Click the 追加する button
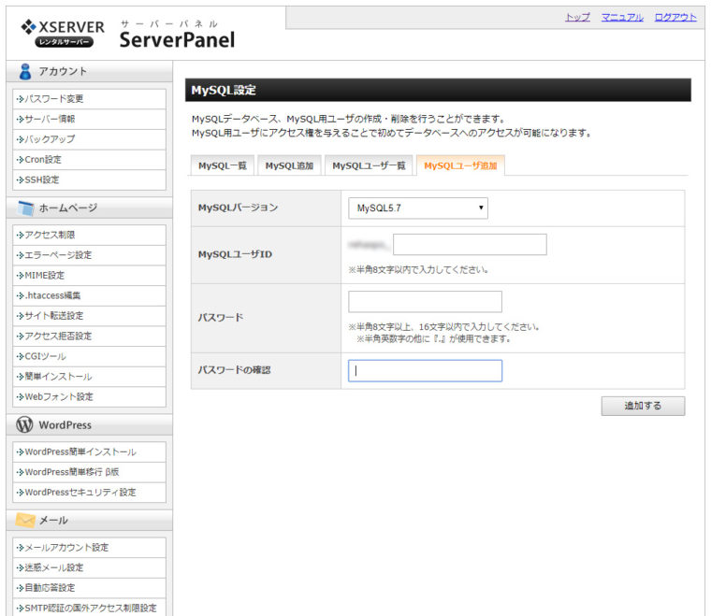 pyautogui.click(x=643, y=406)
